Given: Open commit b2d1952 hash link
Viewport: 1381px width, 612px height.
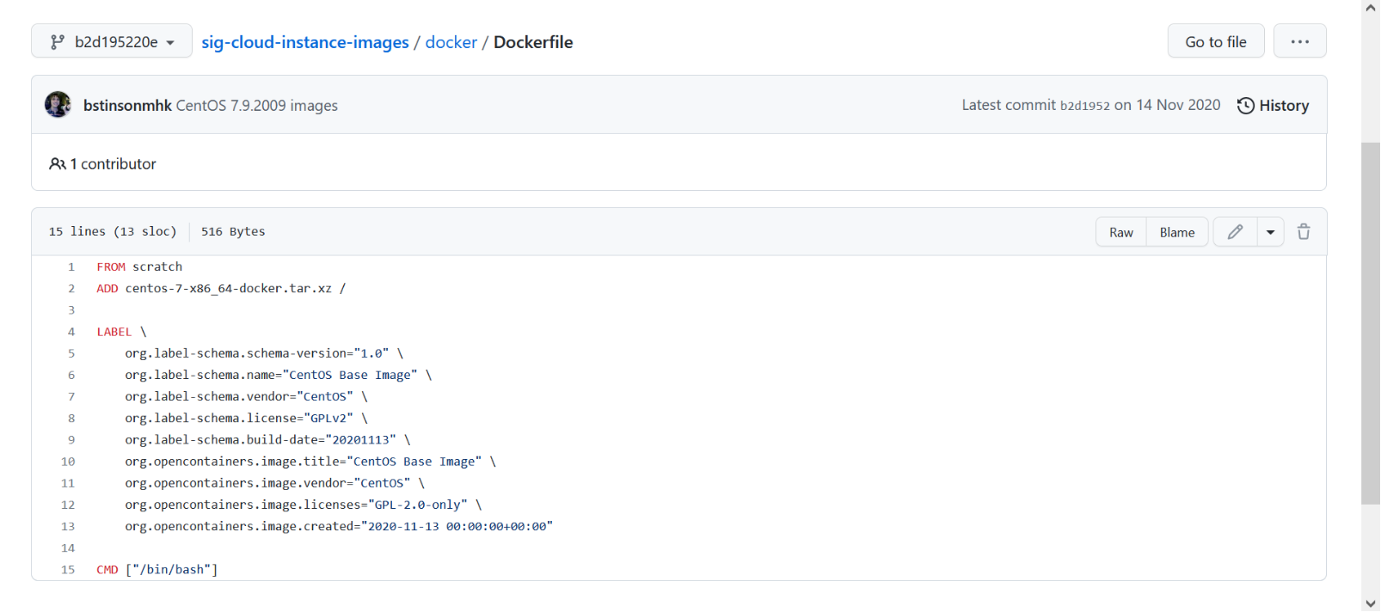Looking at the screenshot, I should [x=1084, y=106].
